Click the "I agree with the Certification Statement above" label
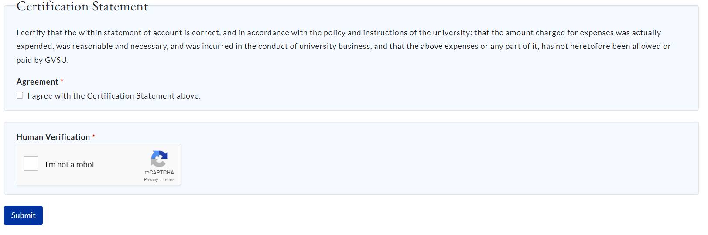This screenshot has height=235, width=708. click(114, 96)
